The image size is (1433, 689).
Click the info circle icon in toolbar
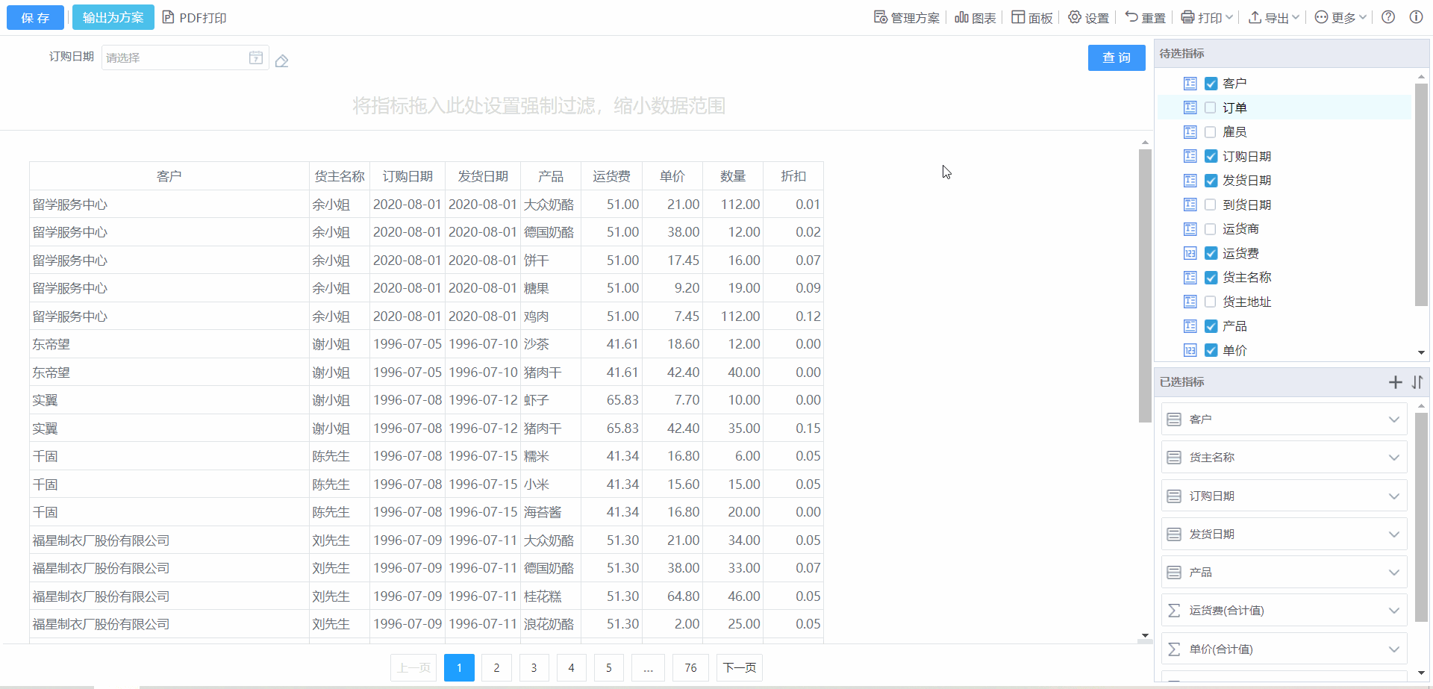[x=1416, y=17]
